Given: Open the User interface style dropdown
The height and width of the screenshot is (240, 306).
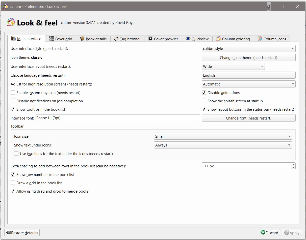Looking at the screenshot, I should coord(249,49).
